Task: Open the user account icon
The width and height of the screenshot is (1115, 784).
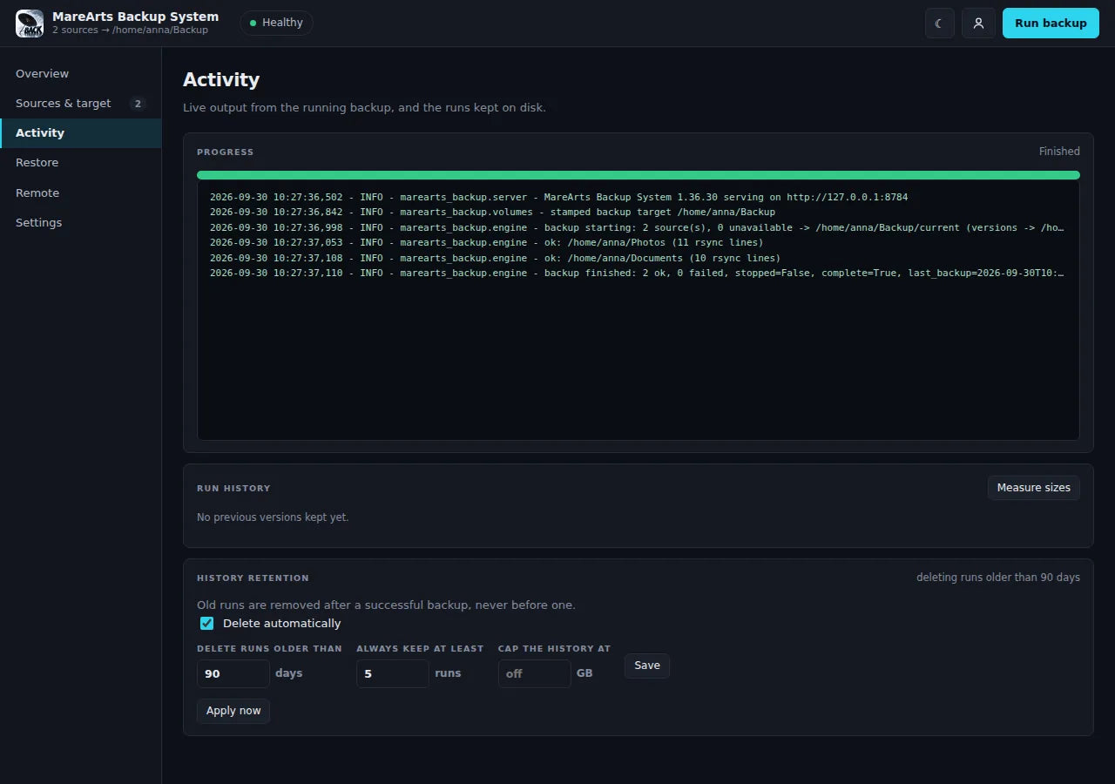Action: (978, 24)
